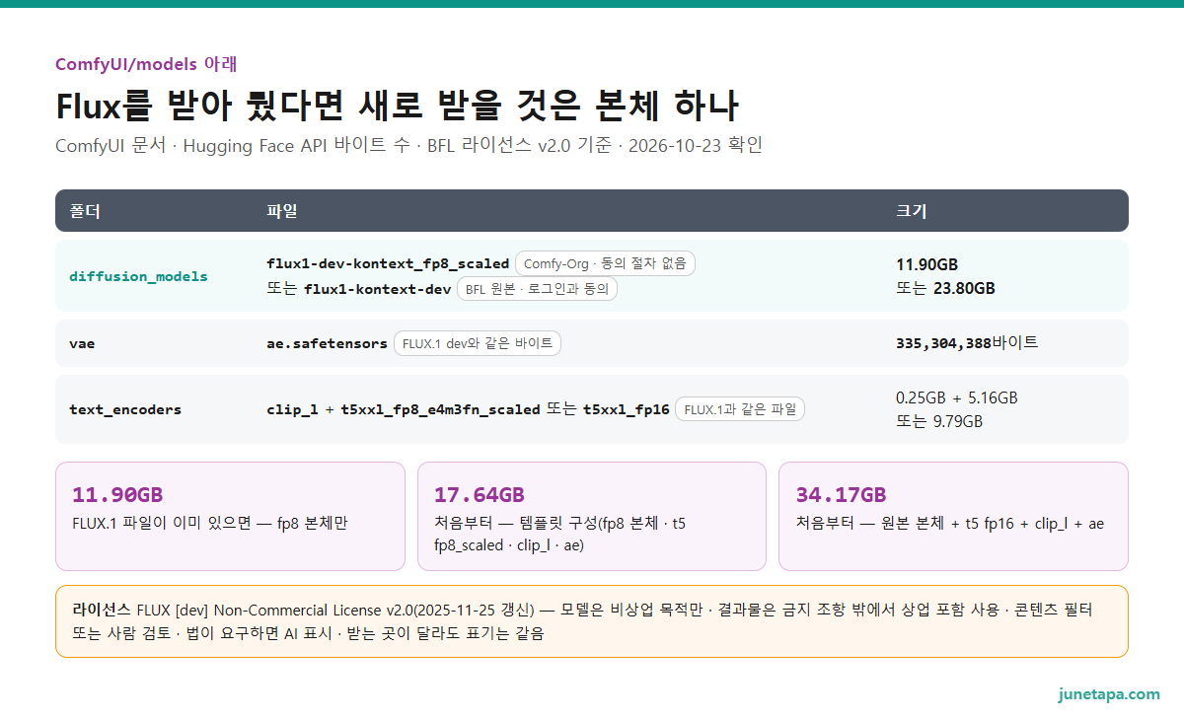Open the 'junetapa.com' site link

tap(1109, 693)
